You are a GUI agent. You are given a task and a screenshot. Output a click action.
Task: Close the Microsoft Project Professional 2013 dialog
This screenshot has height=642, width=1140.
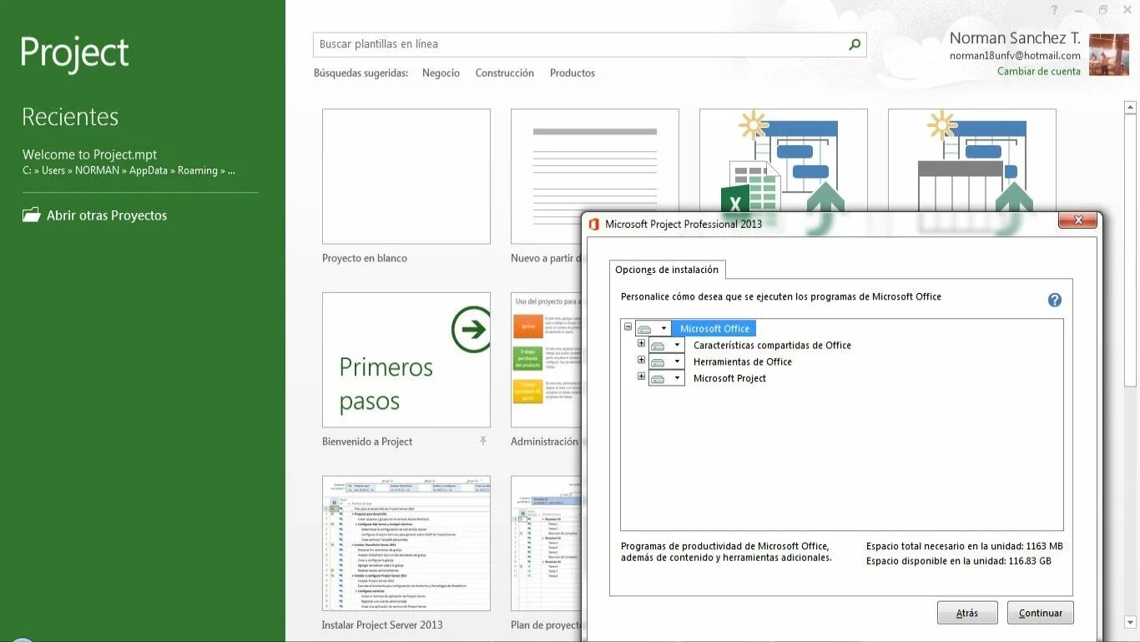[x=1077, y=220]
